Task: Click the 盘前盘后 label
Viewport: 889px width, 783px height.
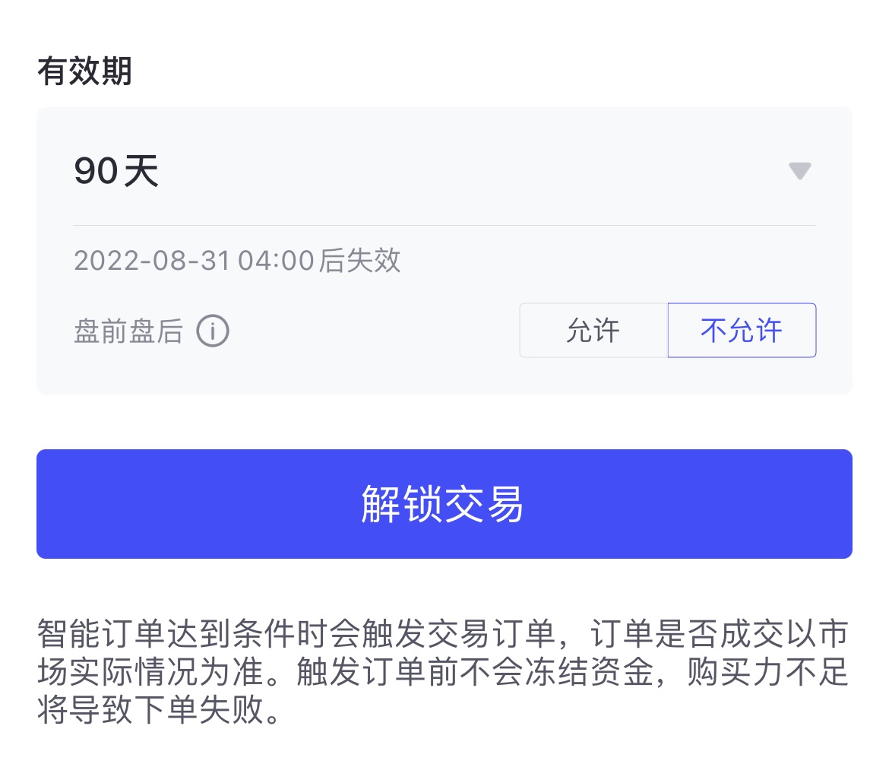Action: (128, 331)
